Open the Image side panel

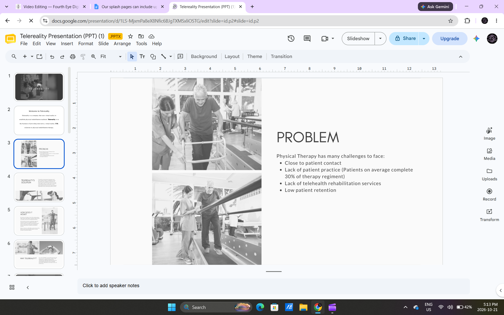click(x=489, y=134)
